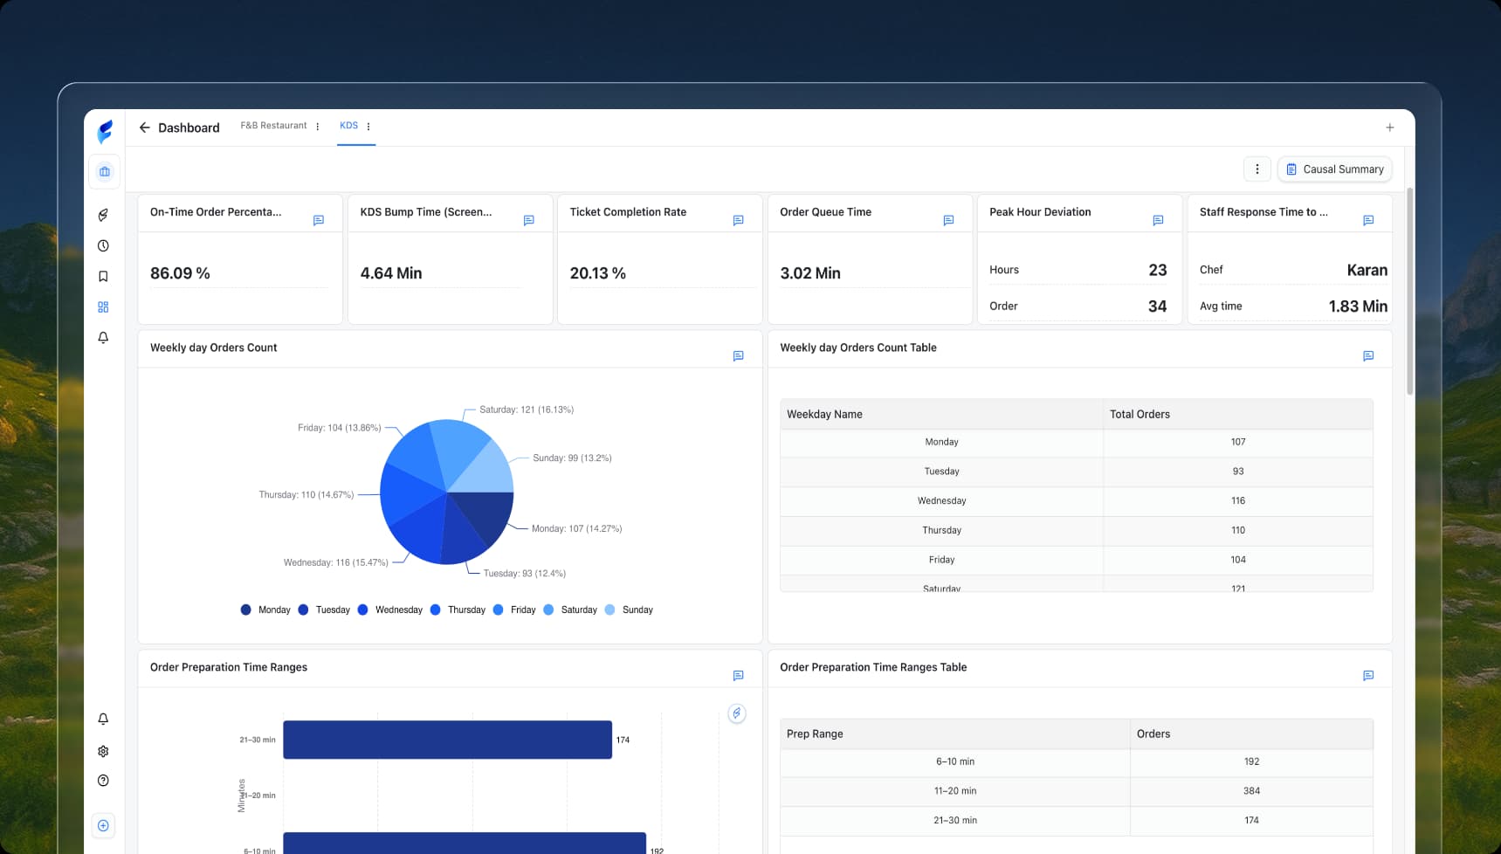1501x854 pixels.
Task: View saved bookmarks from the sidebar
Action: tap(103, 276)
